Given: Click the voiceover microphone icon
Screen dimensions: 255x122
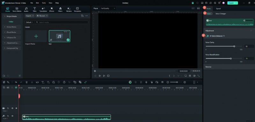Looking at the screenshot, I should tap(146, 82).
